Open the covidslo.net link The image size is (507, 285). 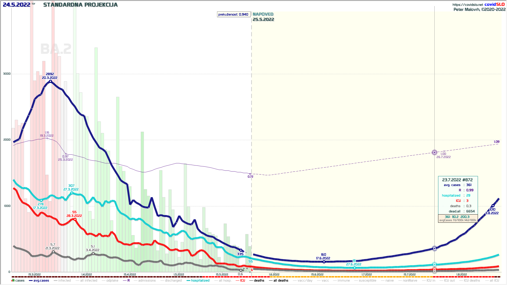coord(467,4)
